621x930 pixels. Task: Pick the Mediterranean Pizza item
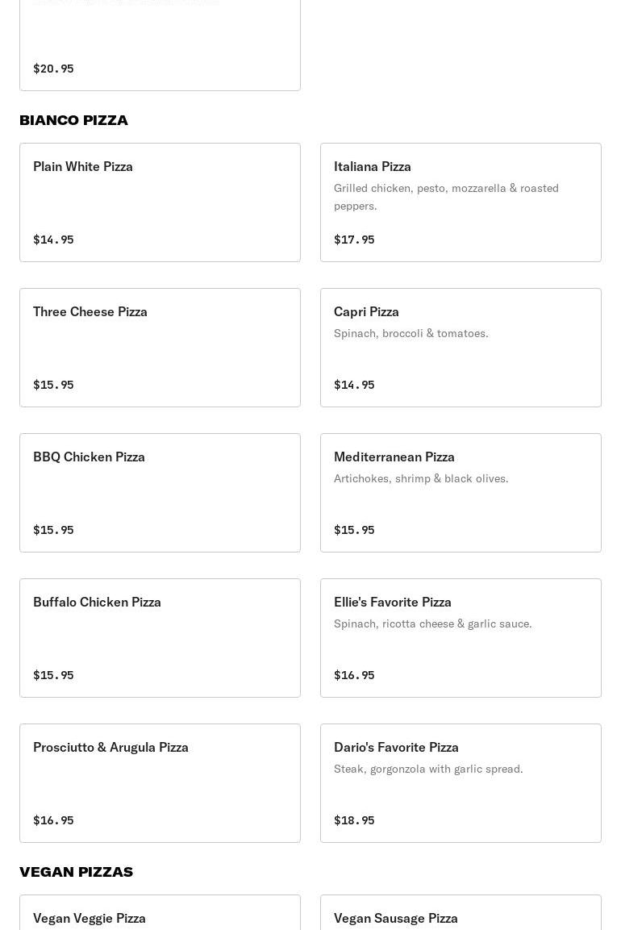coord(461,492)
